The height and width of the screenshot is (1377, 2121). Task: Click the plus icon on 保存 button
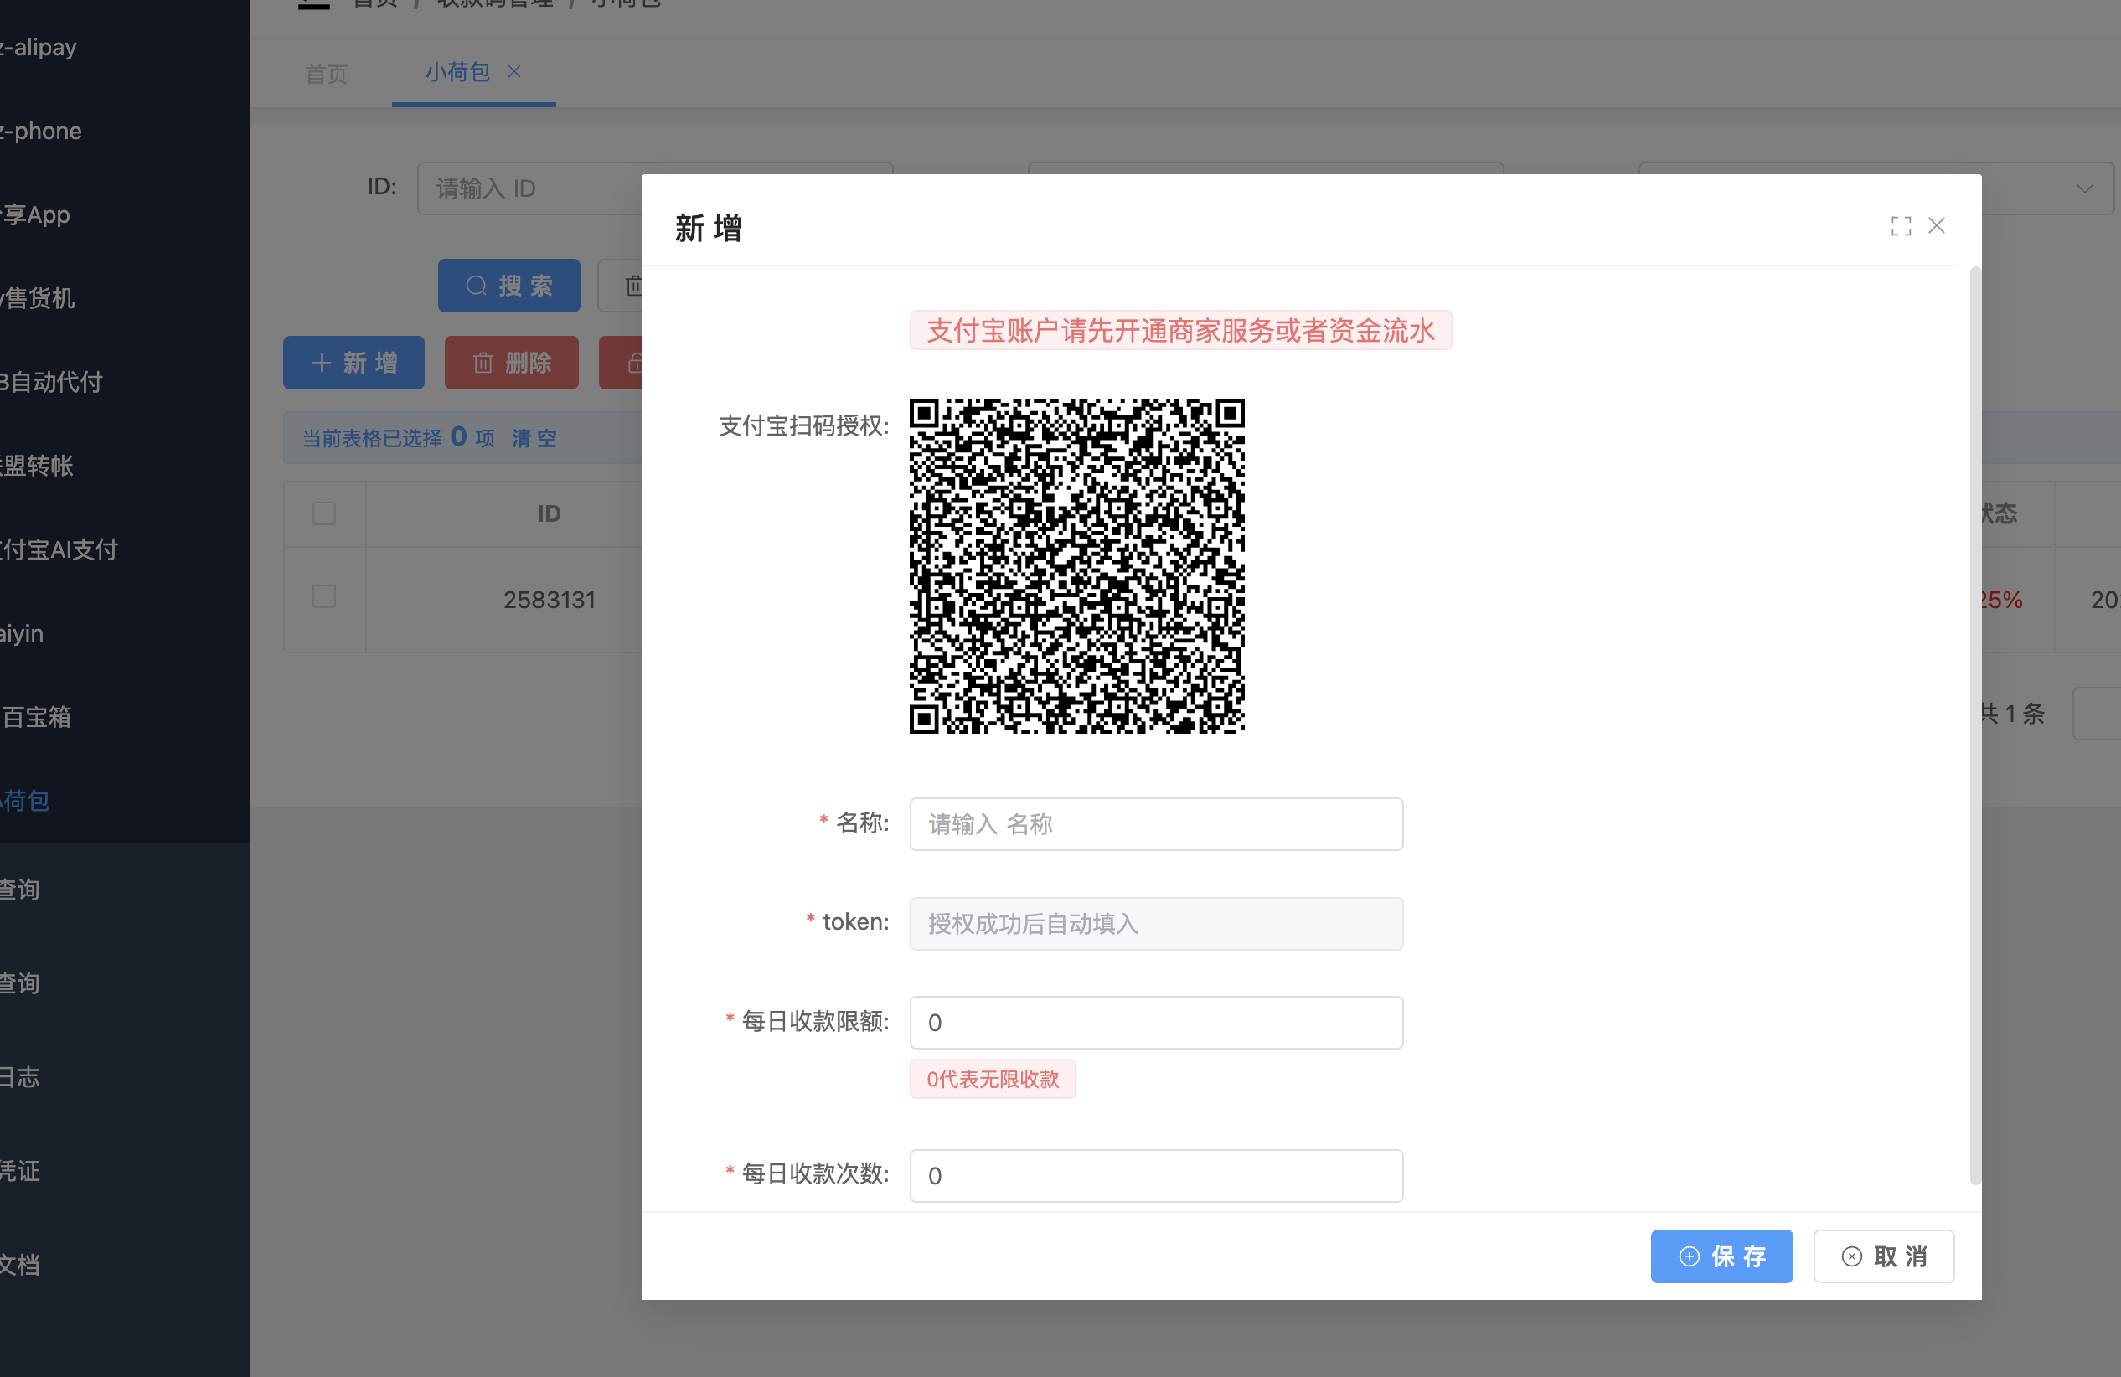(1689, 1256)
